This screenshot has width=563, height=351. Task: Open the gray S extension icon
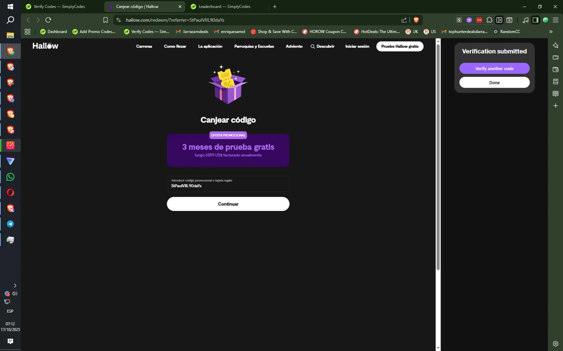click(459, 20)
